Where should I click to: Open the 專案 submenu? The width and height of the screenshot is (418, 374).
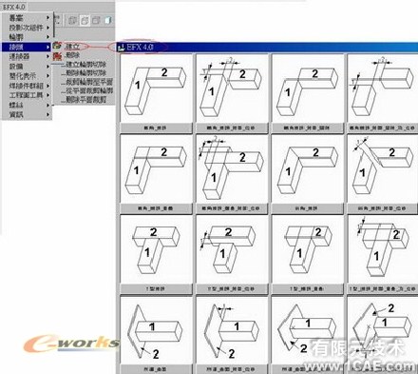coord(27,18)
